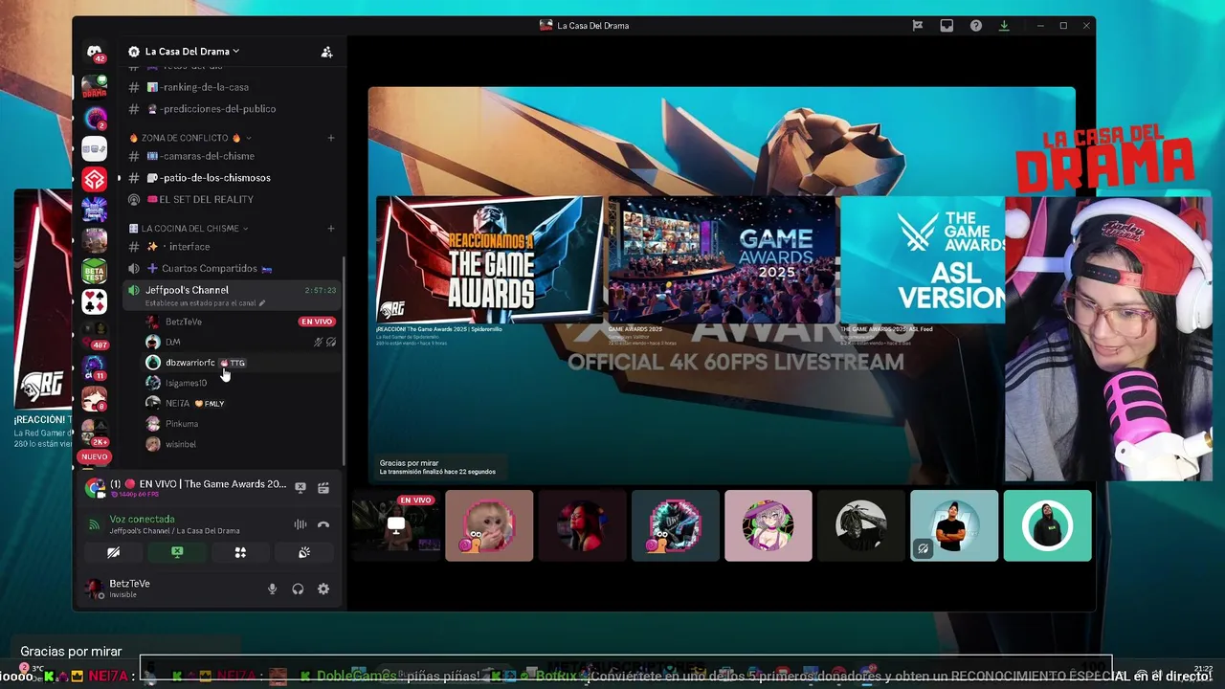Open the stream clips icon beside stop streaming
1225x689 pixels.
[x=323, y=487]
